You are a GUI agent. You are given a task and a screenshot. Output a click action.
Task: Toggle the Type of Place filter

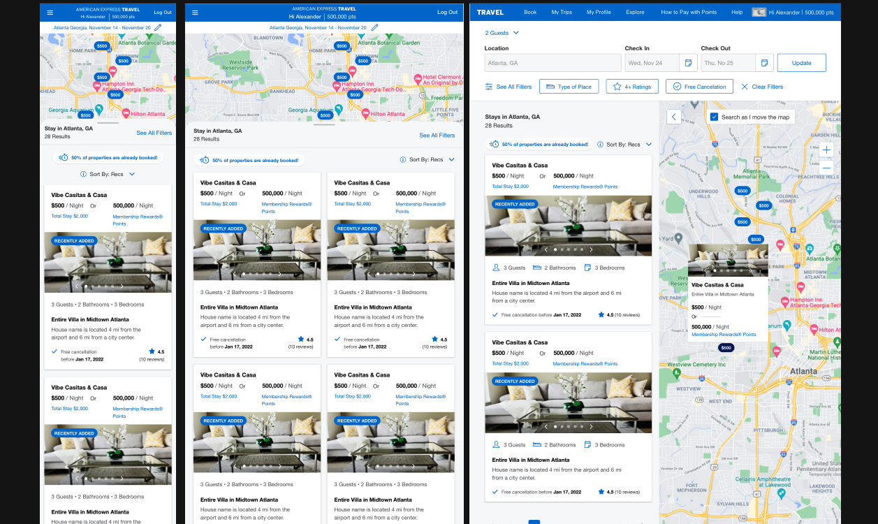coord(569,87)
